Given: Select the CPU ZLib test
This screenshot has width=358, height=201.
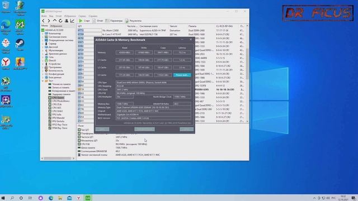Looking at the screenshot, I should 57,104.
